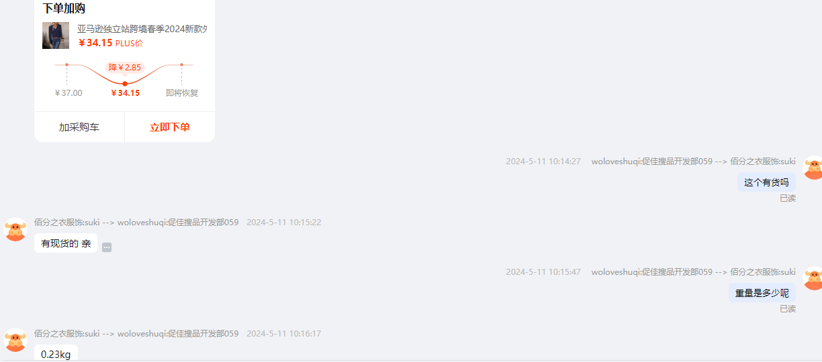Select the 0.23kg reply bubble

click(56, 354)
